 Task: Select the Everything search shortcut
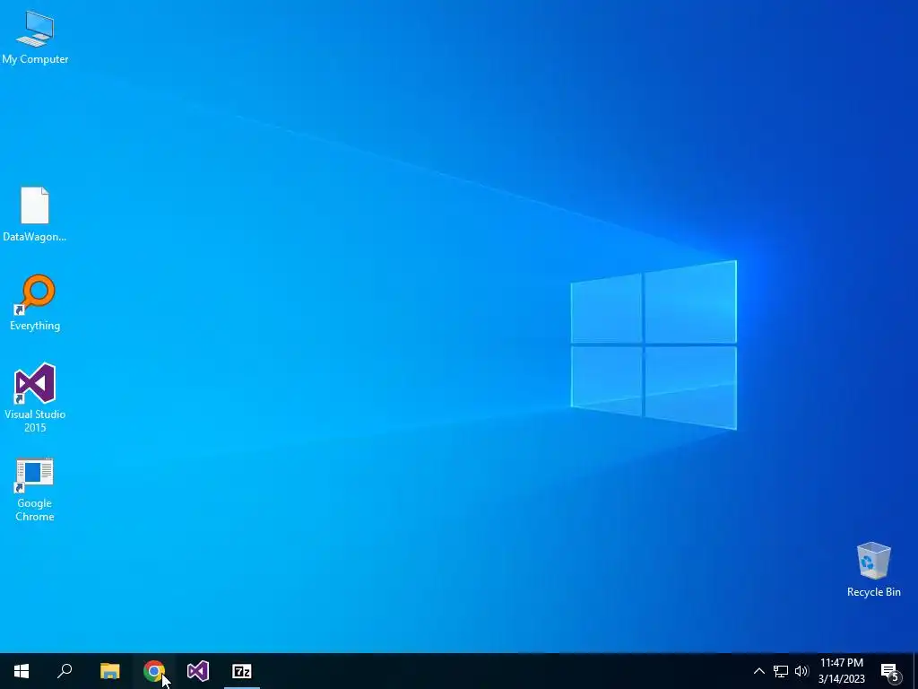[x=35, y=302]
